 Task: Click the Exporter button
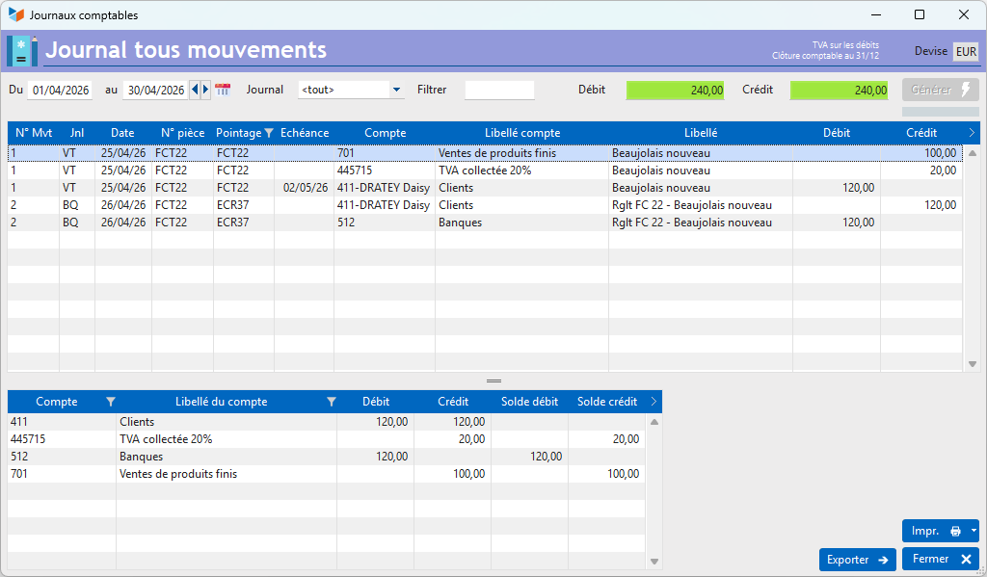(x=857, y=560)
